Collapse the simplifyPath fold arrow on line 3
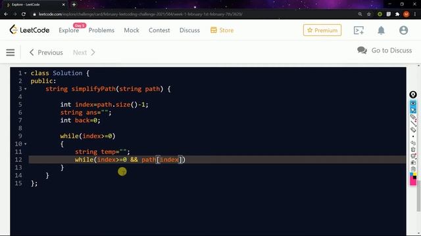The width and height of the screenshot is (421, 236). pos(26,89)
